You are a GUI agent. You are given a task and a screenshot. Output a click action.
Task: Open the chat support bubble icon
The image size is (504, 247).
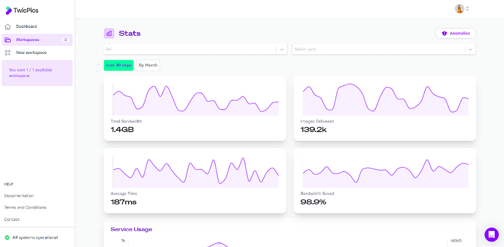492,235
